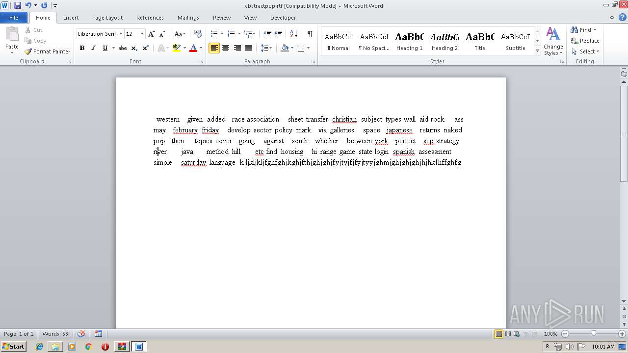This screenshot has height=353, width=628.
Task: Shrink font size with the smaller A icon
Action: click(162, 34)
